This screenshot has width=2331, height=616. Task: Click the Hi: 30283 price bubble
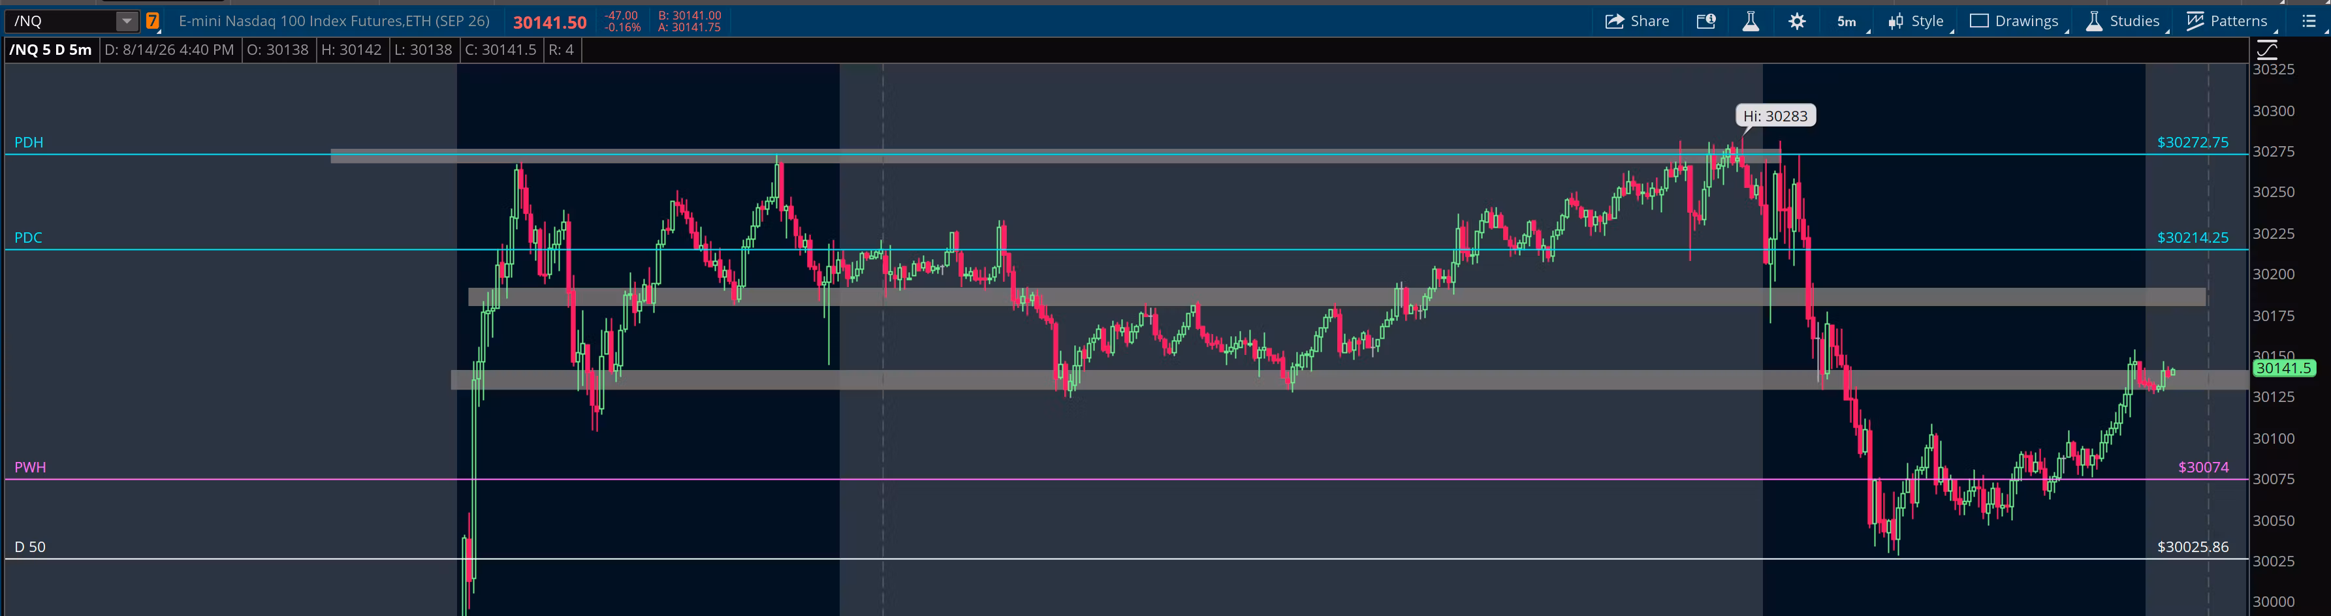point(1775,115)
